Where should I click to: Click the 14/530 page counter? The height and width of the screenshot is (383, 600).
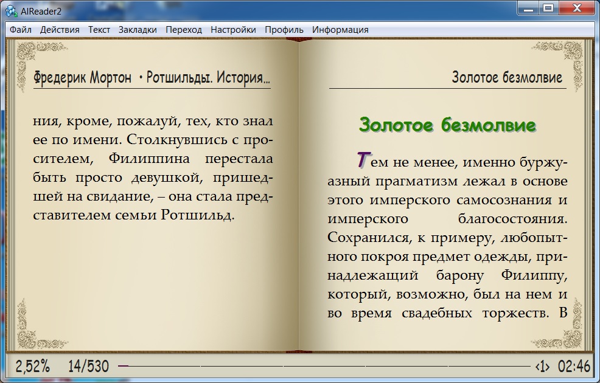(x=88, y=366)
